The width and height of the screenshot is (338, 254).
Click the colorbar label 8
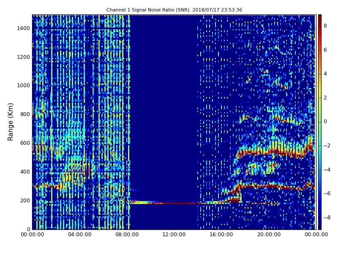325,26
